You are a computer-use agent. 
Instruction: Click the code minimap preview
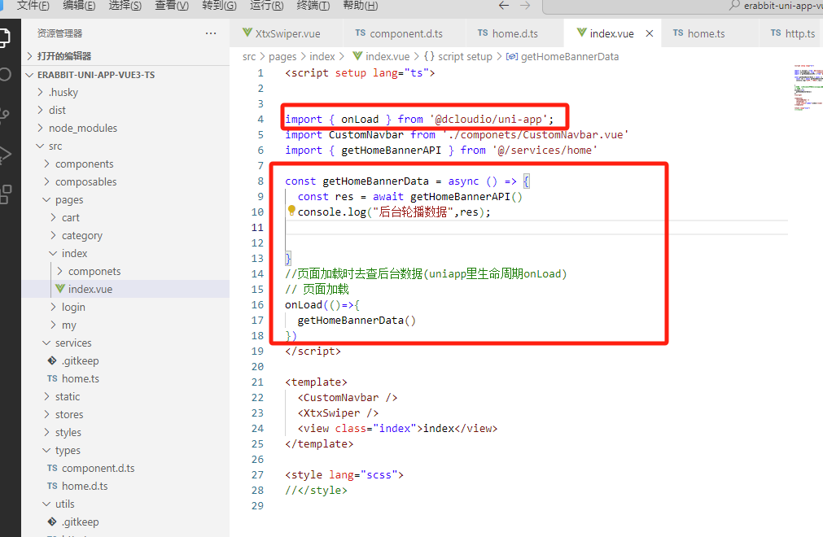coord(808,88)
